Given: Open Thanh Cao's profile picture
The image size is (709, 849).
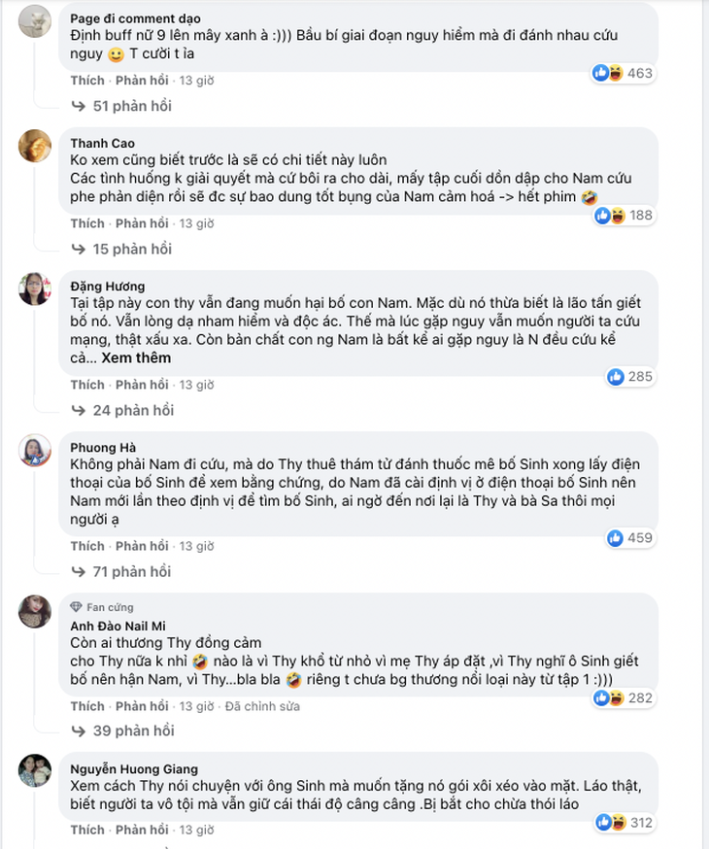Looking at the screenshot, I should pyautogui.click(x=35, y=145).
